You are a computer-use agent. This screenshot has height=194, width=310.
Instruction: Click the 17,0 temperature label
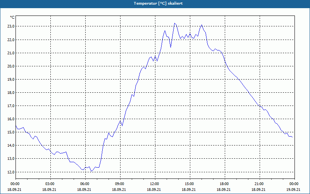click(x=11, y=106)
